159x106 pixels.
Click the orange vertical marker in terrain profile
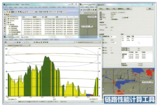pyautogui.click(x=51, y=79)
